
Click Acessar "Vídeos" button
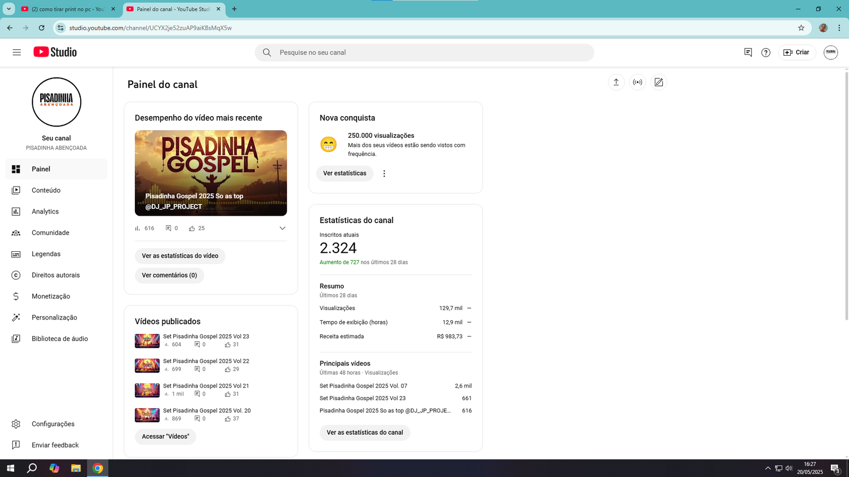166,437
